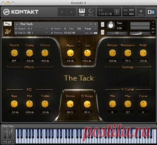
Task: Click the Reverb knob
Action: tap(14, 53)
